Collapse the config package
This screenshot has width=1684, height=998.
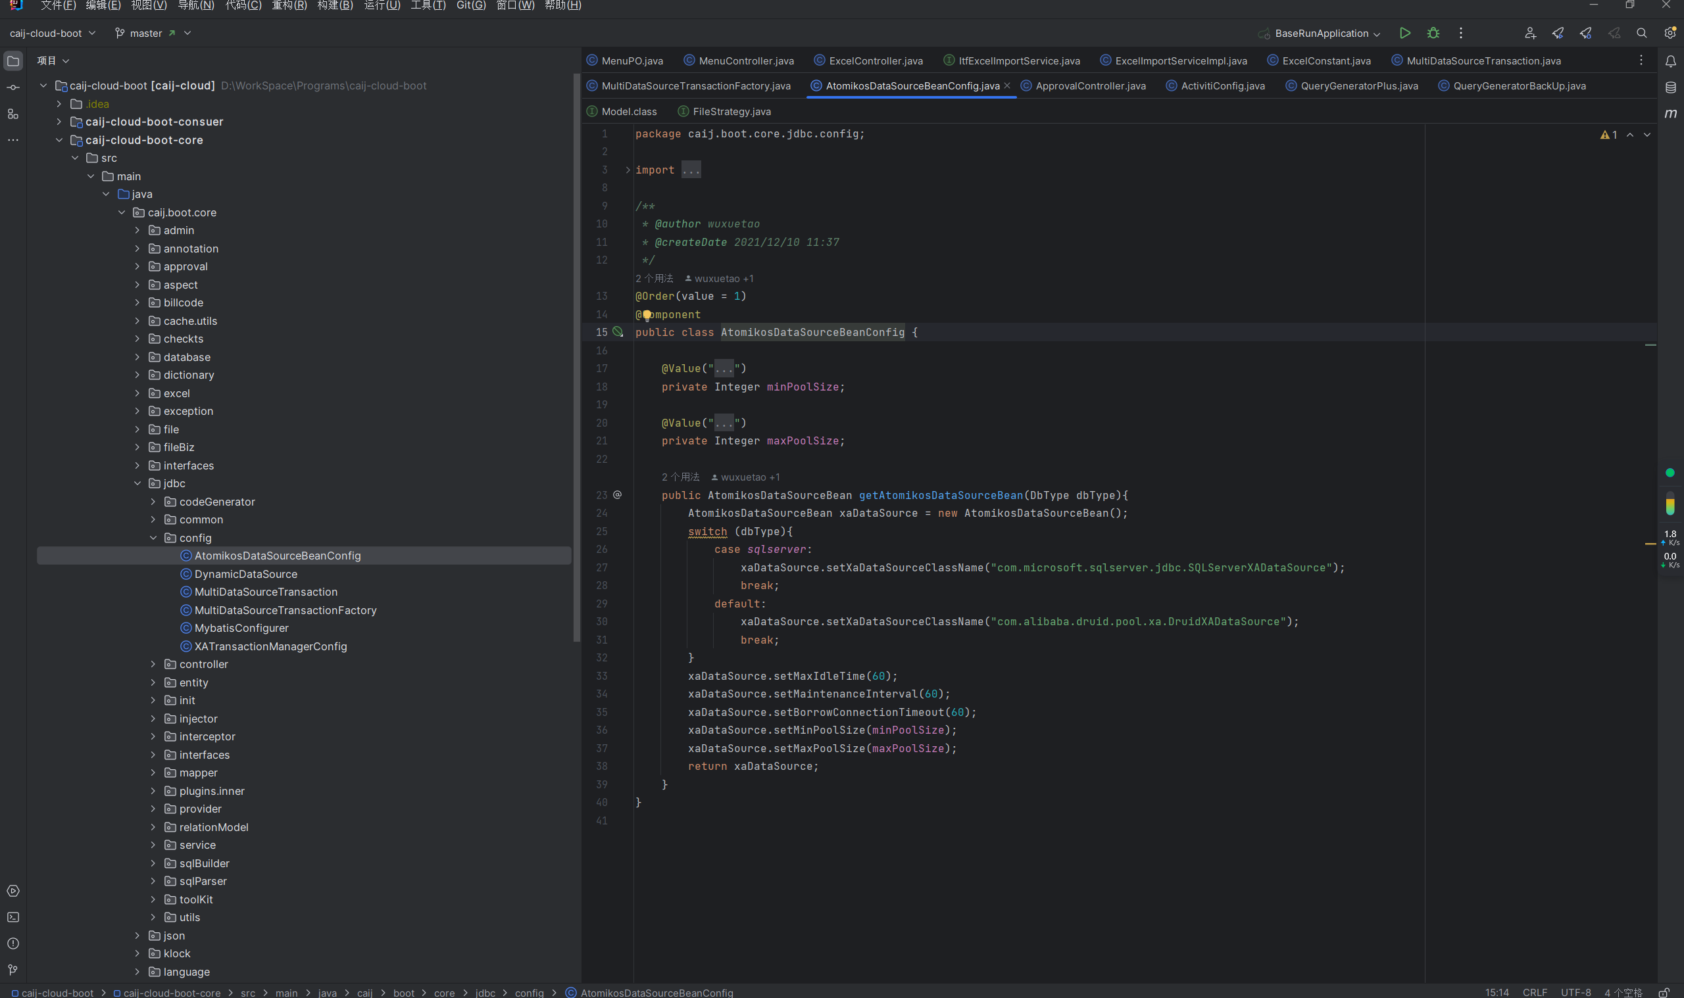click(153, 538)
